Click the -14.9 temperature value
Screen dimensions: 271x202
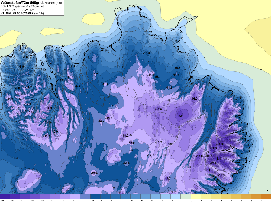click(125, 136)
